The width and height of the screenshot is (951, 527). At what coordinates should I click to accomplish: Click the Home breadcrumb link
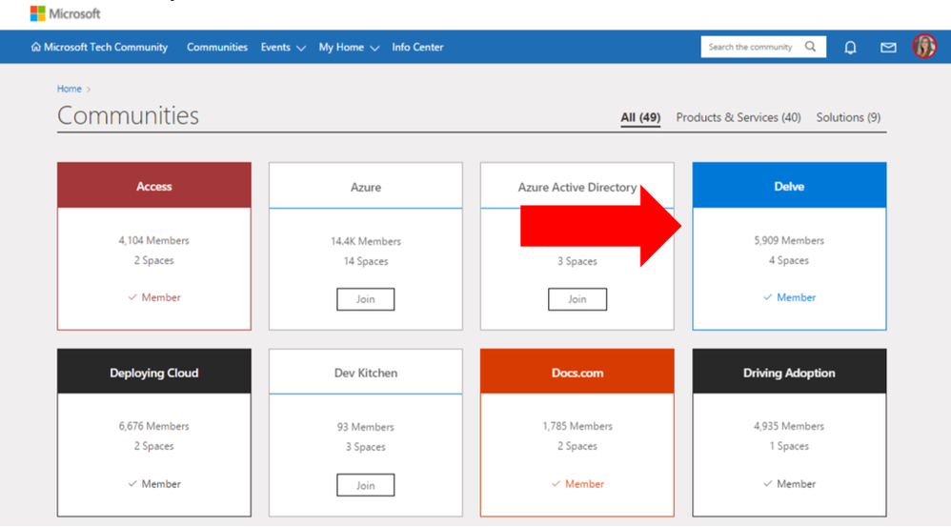tap(70, 89)
